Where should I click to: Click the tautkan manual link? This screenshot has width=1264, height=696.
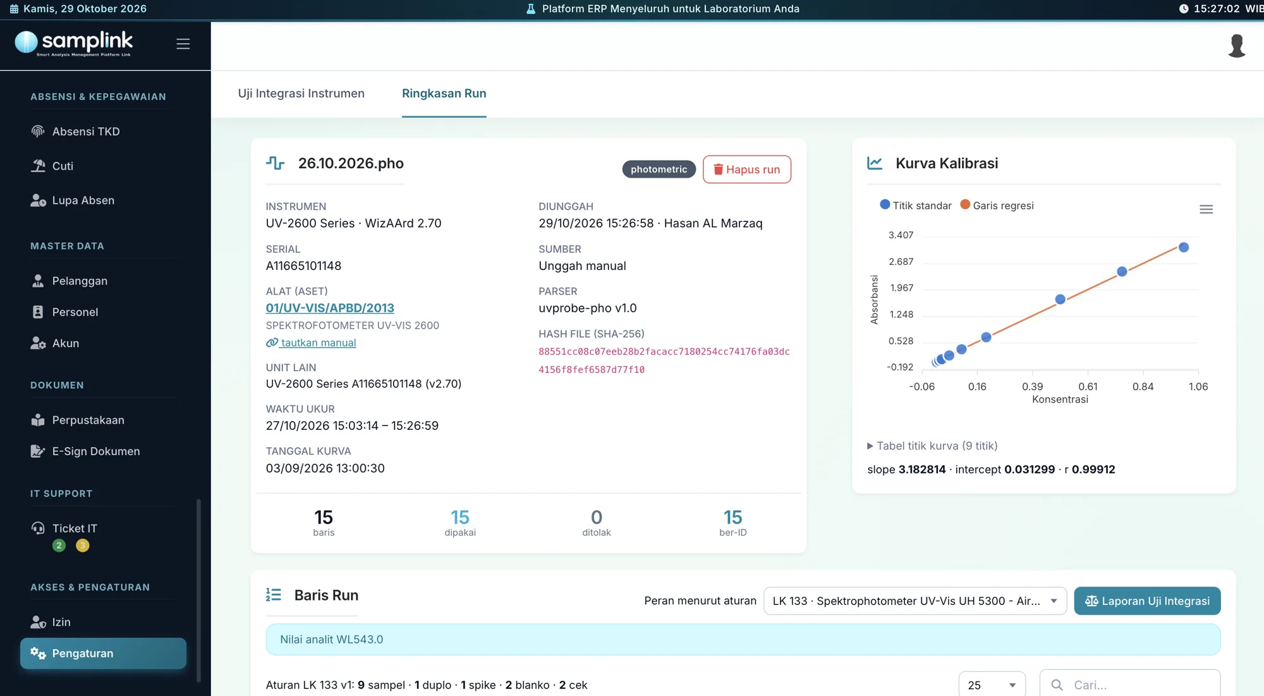(311, 343)
